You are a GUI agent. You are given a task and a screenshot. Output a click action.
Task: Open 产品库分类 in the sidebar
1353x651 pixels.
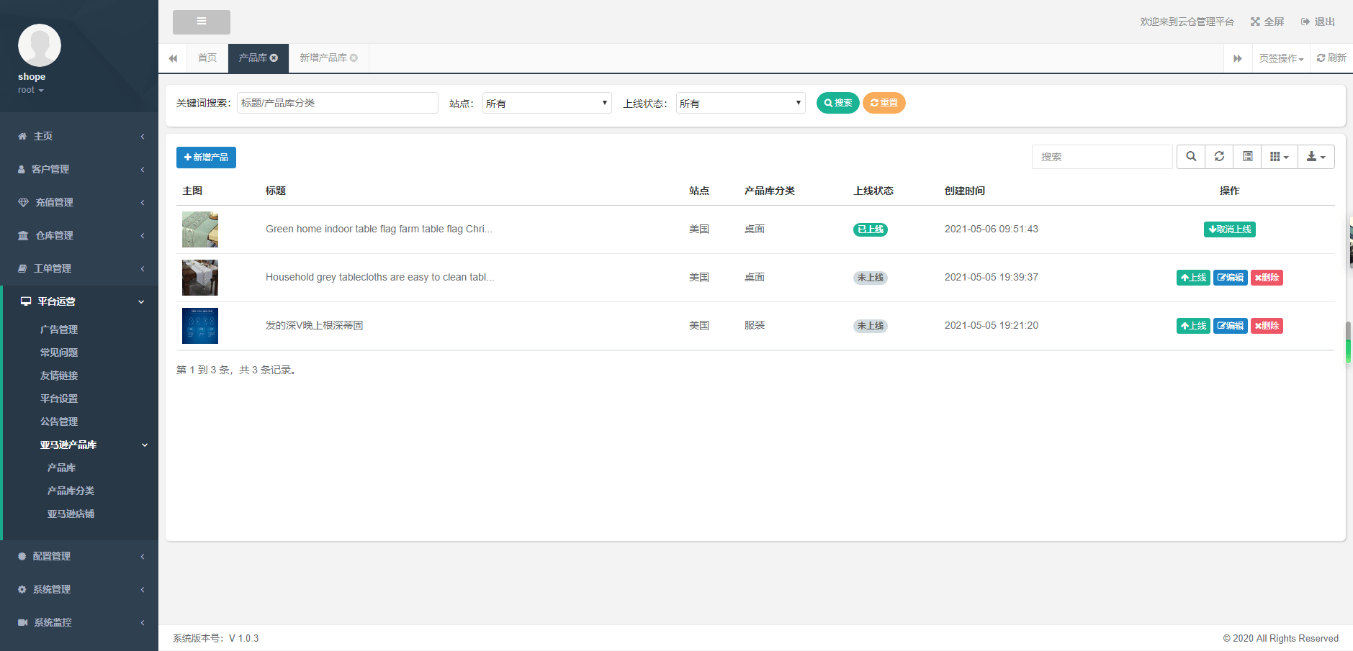[x=71, y=491]
